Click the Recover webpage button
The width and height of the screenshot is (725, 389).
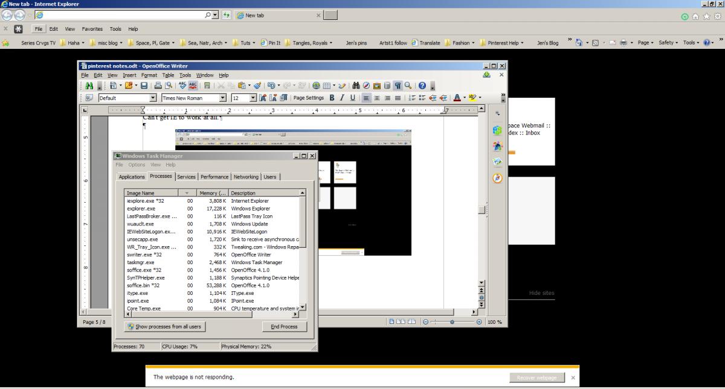[537, 378]
